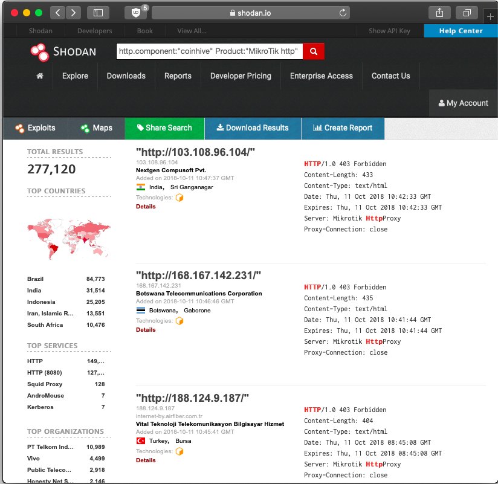Filter by Indonesia country
Screen dimensions: 498x484
pos(41,302)
